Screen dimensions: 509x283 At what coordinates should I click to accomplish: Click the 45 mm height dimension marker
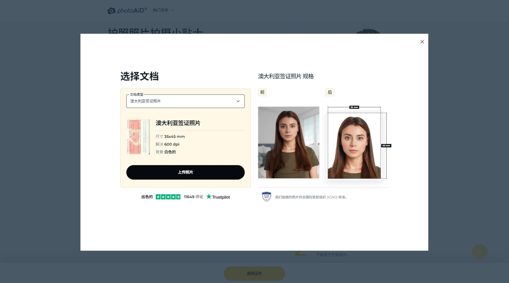click(x=386, y=145)
